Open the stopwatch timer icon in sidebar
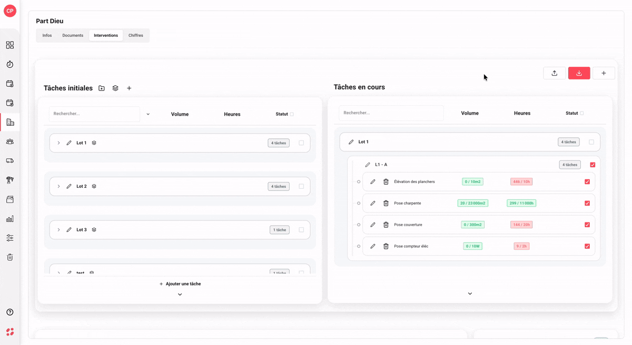The width and height of the screenshot is (632, 345). pyautogui.click(x=10, y=64)
